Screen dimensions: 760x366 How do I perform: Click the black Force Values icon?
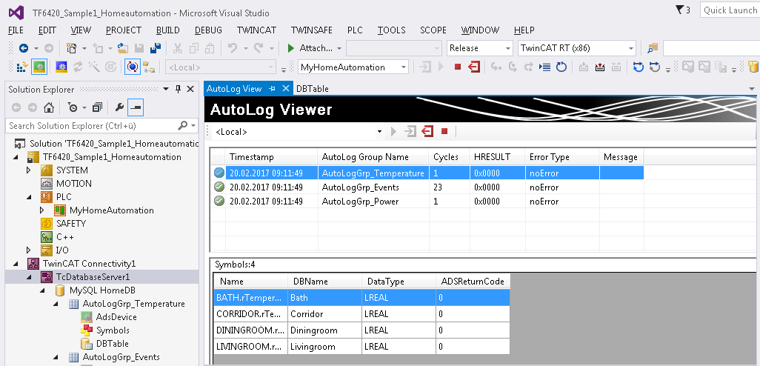[600, 67]
